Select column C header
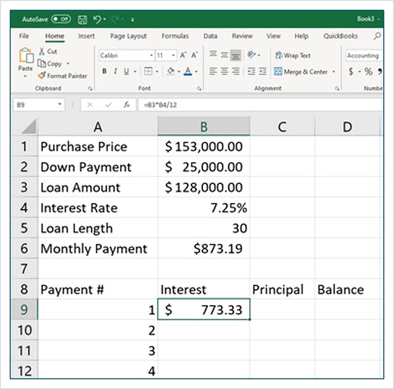Screen dimensions: 394x389 pos(282,126)
